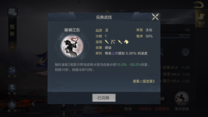Go to previous hero with left chevron
The height and width of the screenshot is (117, 208).
pyautogui.click(x=33, y=104)
